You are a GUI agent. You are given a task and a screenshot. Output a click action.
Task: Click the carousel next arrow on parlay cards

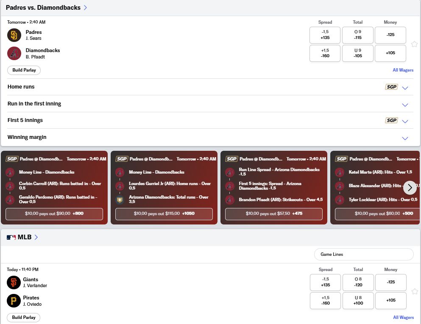tap(410, 187)
